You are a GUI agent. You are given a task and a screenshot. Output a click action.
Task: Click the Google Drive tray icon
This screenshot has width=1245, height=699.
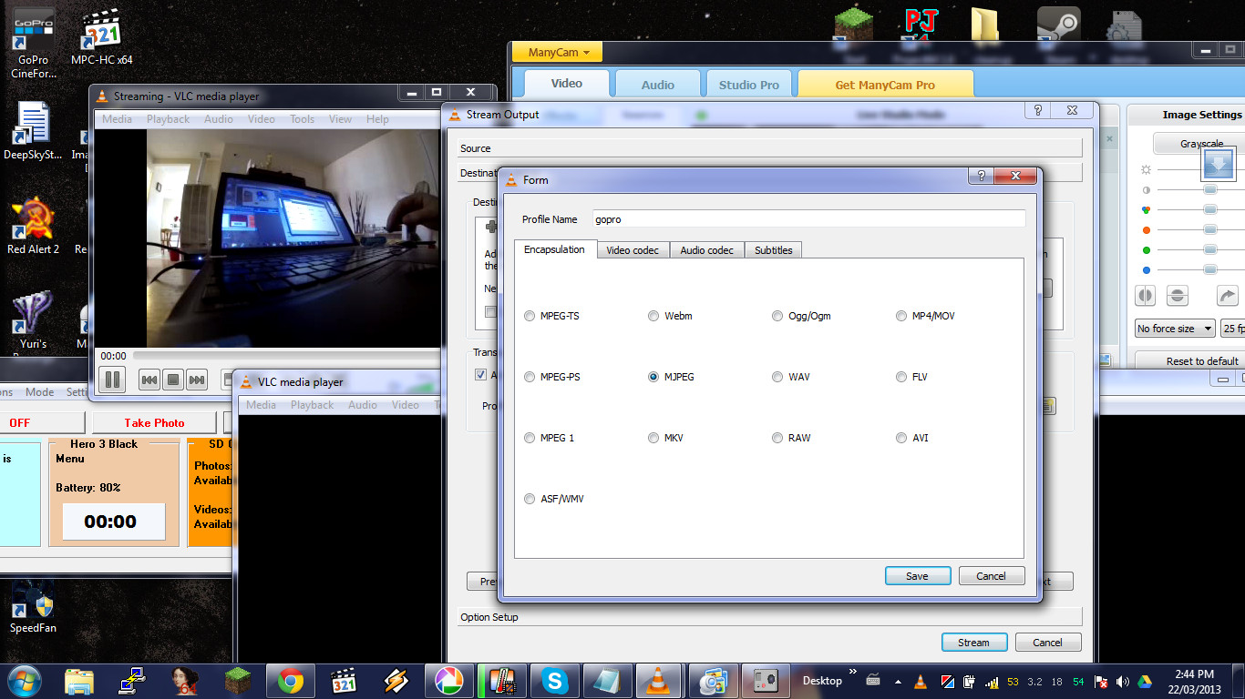coord(1144,682)
